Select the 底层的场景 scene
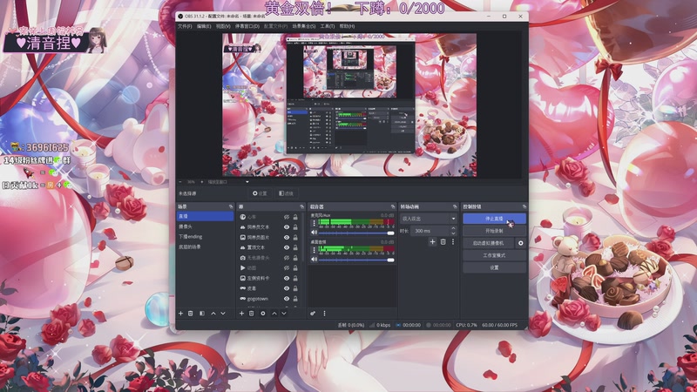Image resolution: width=697 pixels, height=392 pixels. click(205, 247)
